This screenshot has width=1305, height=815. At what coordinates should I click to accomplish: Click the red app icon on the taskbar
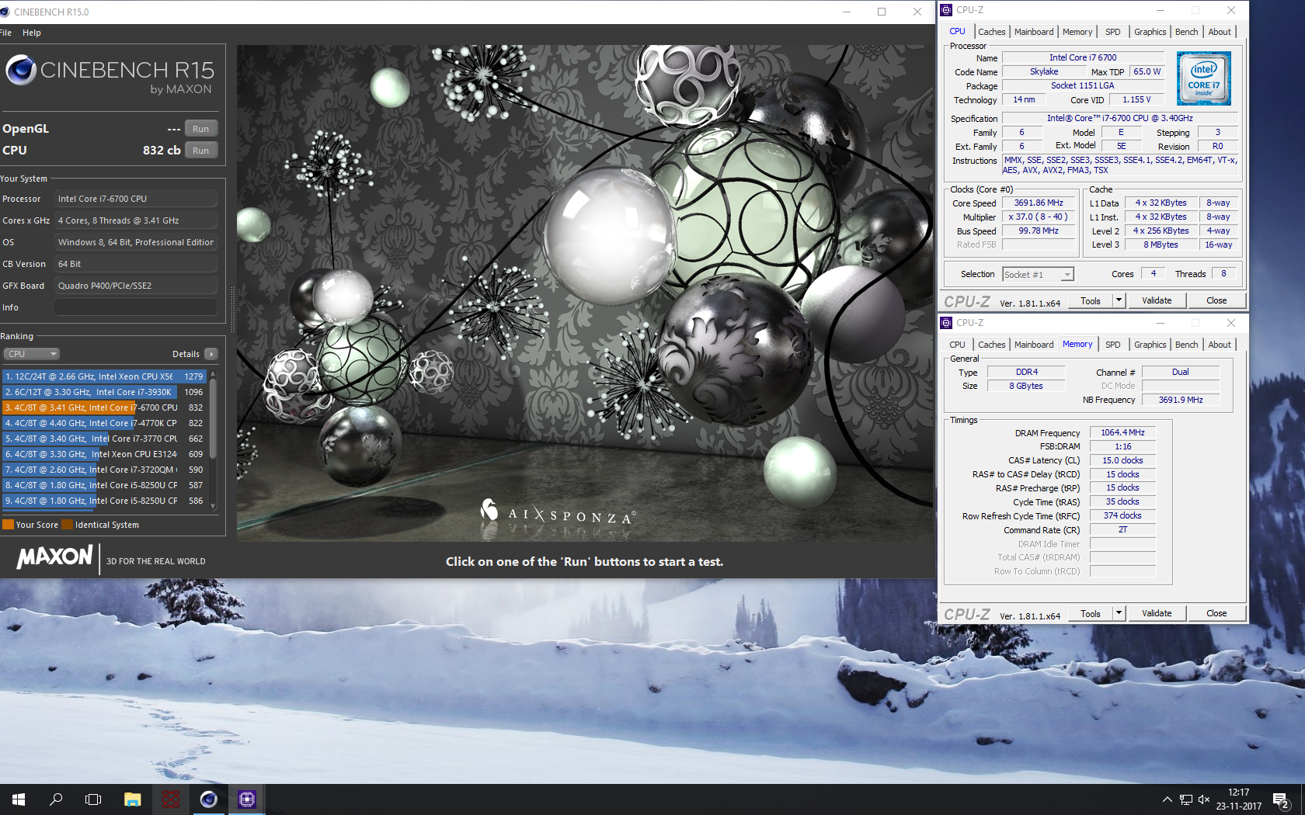click(x=171, y=799)
